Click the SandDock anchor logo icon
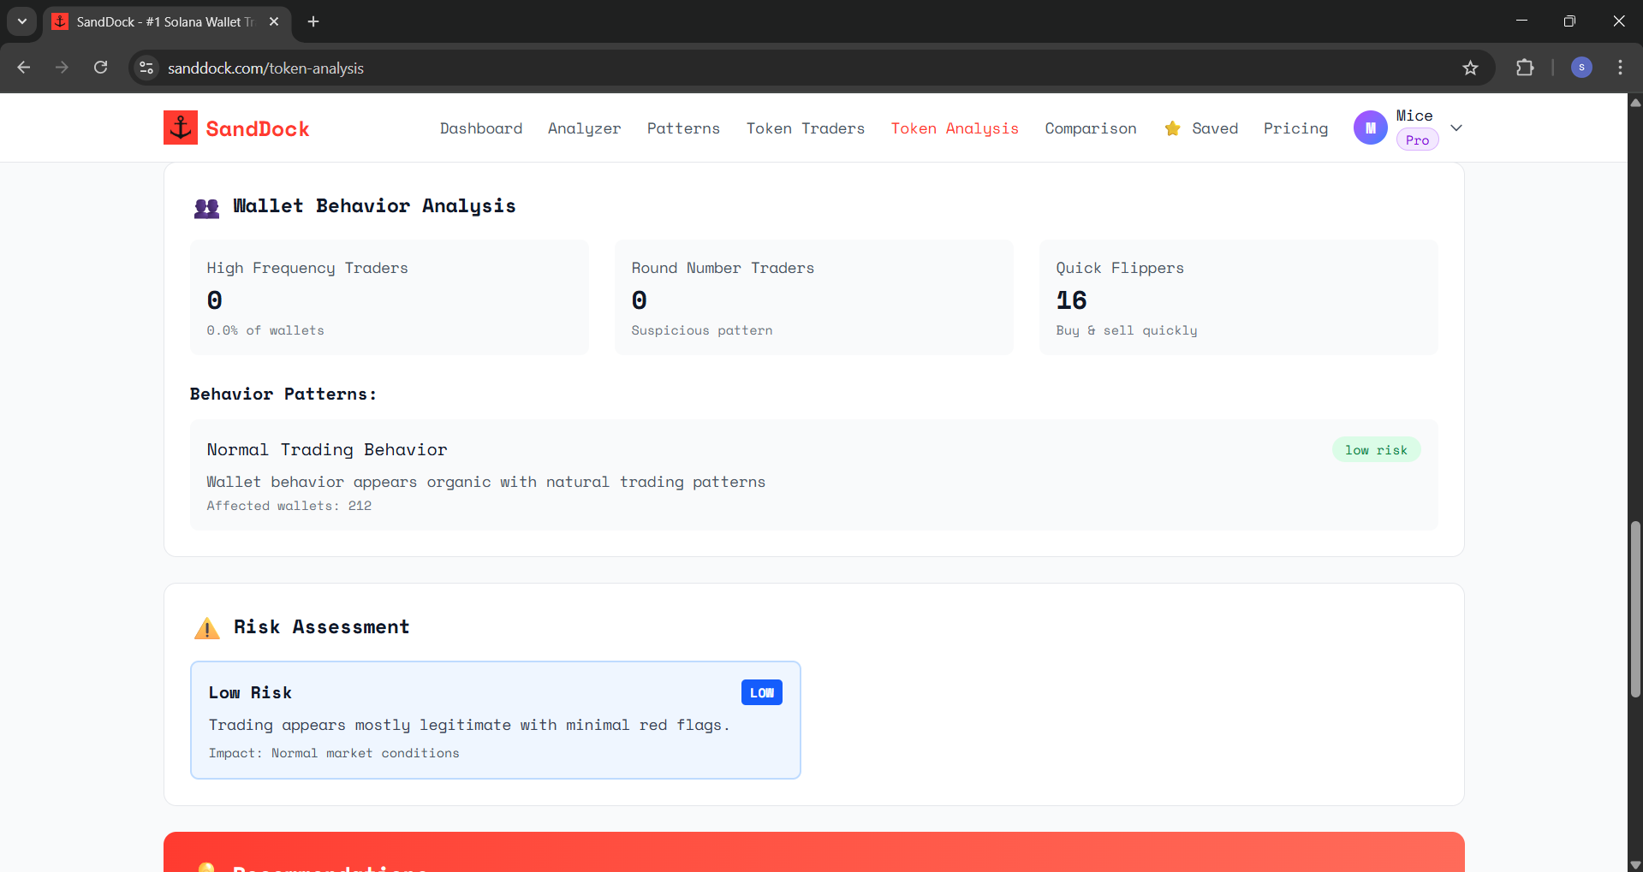The width and height of the screenshot is (1643, 872). [x=181, y=128]
